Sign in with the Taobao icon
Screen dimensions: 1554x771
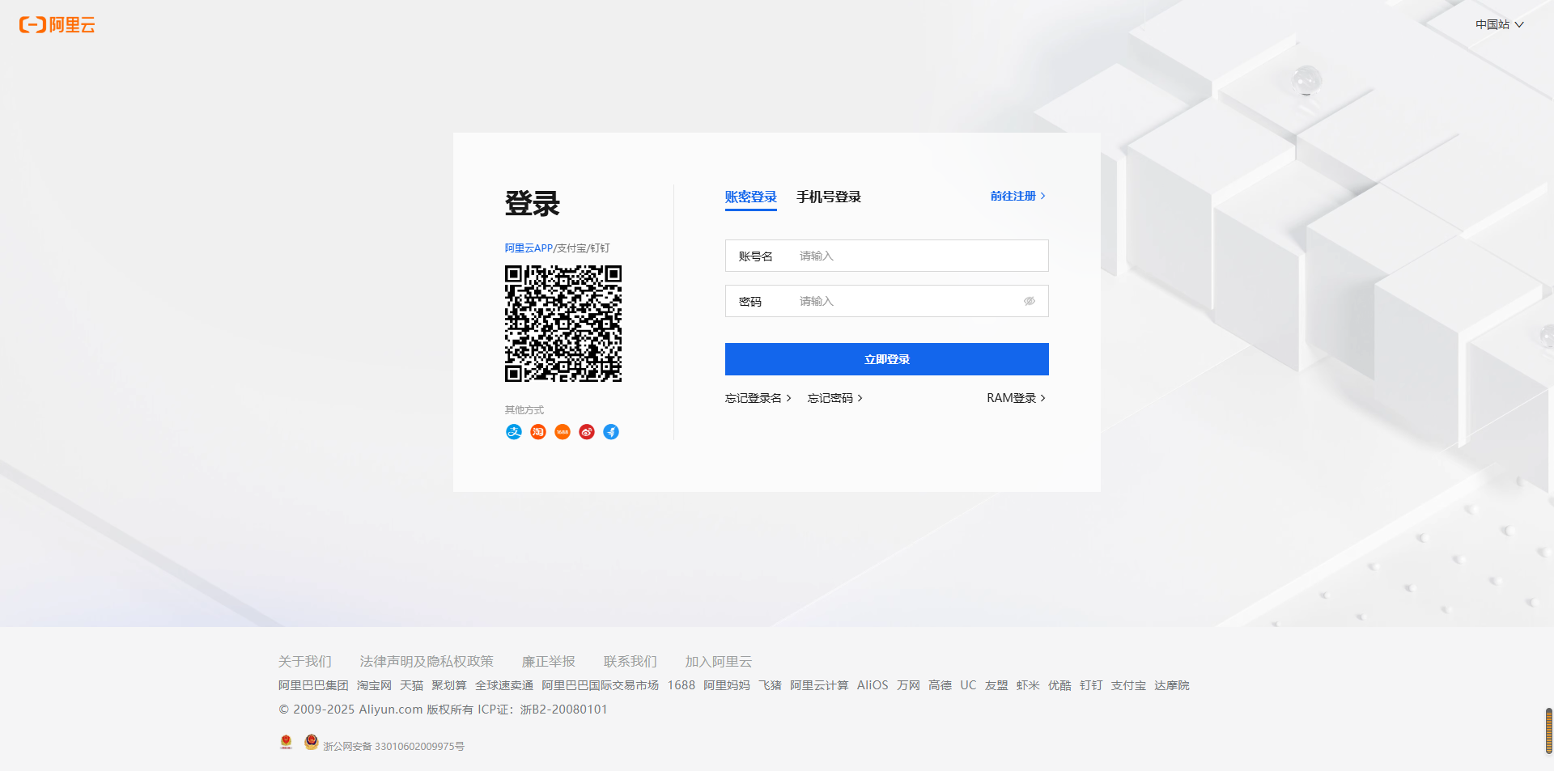click(x=537, y=431)
